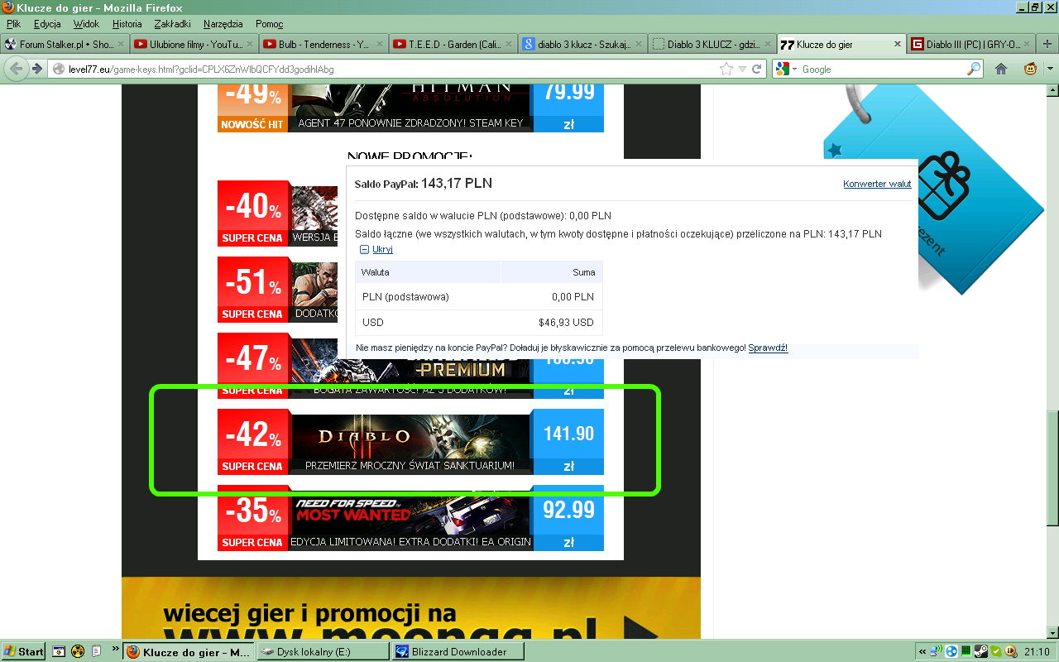The width and height of the screenshot is (1059, 662).
Task: Click the $46,93 USD amount
Action: pos(566,322)
